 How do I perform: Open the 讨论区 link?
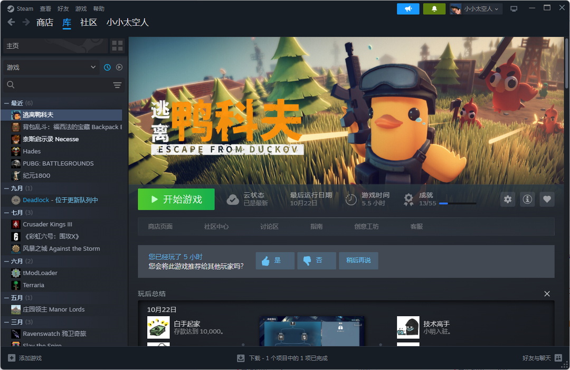(269, 226)
